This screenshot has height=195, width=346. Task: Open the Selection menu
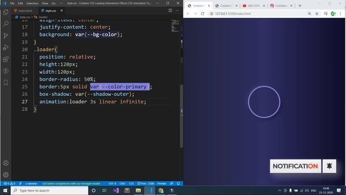[x=32, y=3]
